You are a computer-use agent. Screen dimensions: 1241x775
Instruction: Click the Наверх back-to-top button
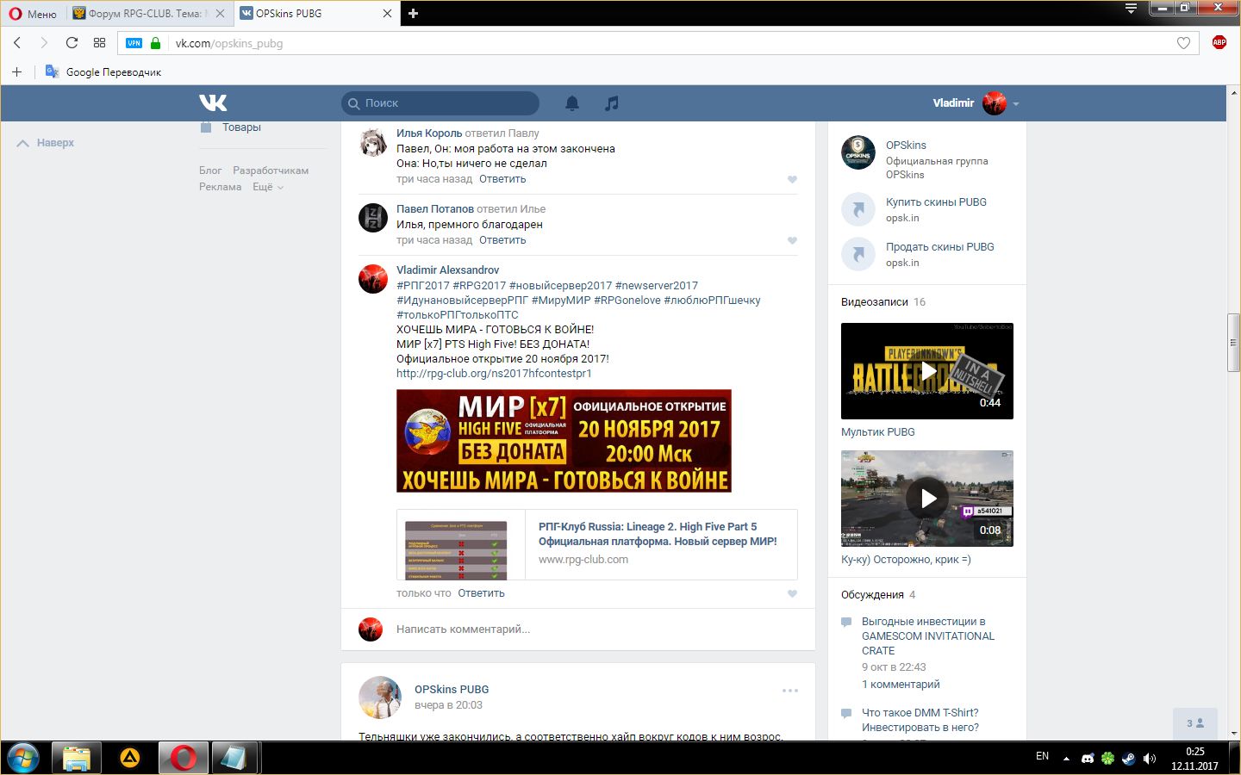click(x=46, y=143)
